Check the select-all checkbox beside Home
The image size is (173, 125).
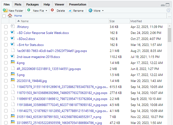(4, 16)
